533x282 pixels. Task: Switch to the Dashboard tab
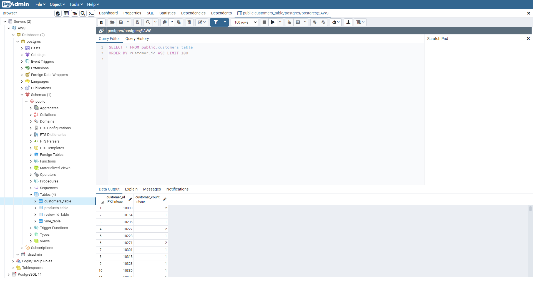coord(108,13)
